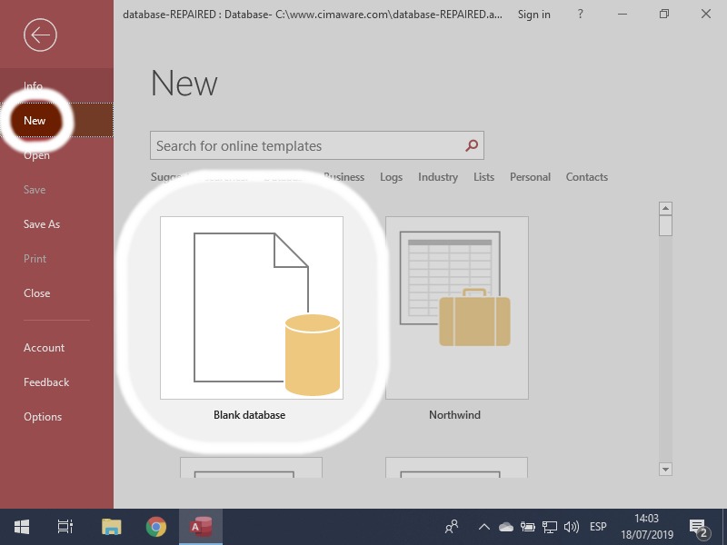Image resolution: width=727 pixels, height=545 pixels.
Task: Click the Help question mark button
Action: (x=579, y=15)
